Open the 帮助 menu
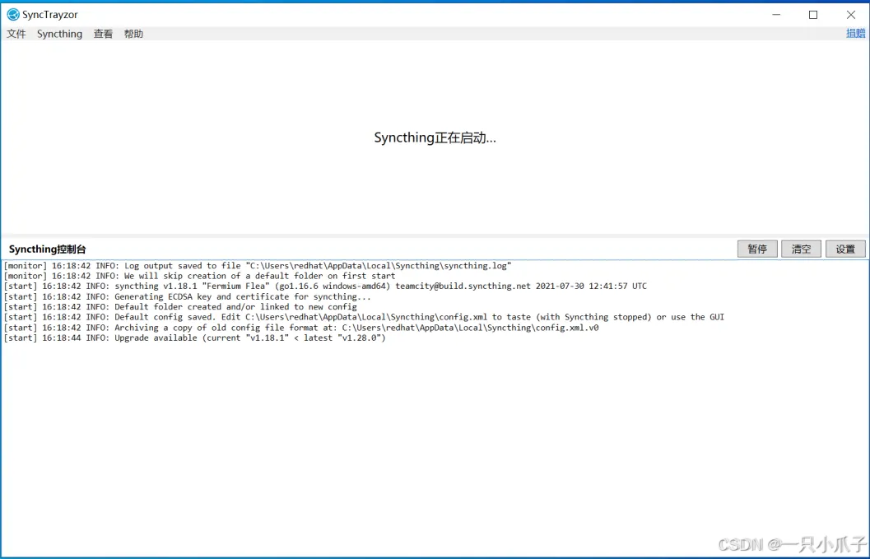The image size is (870, 559). (133, 34)
